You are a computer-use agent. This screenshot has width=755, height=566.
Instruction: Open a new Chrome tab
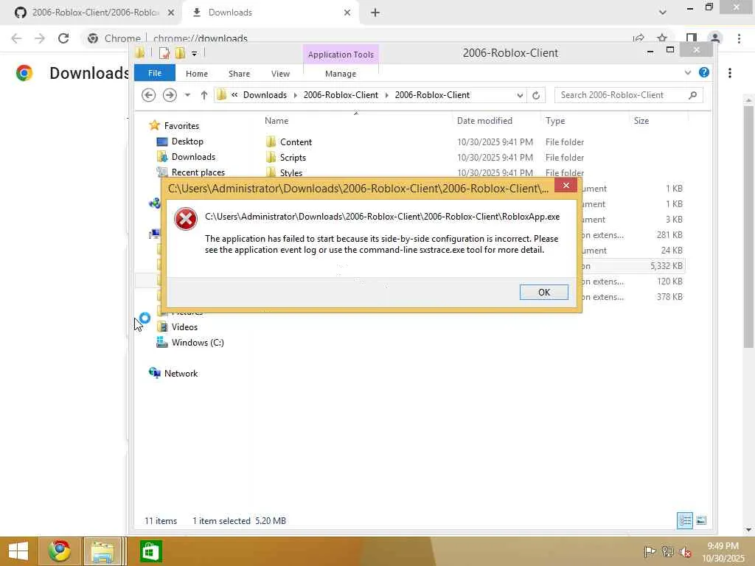375,13
